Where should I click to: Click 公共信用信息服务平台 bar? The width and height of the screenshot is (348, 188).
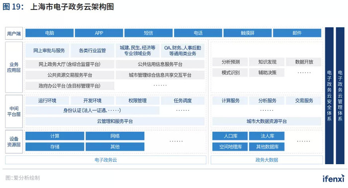pyautogui.click(x=160, y=64)
